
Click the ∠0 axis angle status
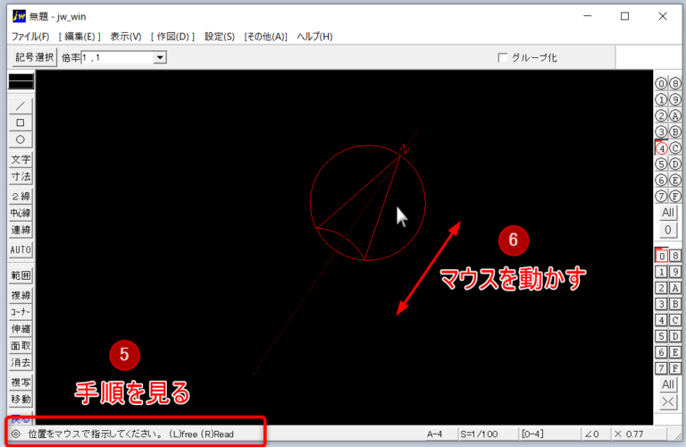pyautogui.click(x=596, y=434)
